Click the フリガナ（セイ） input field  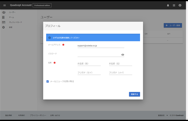(89, 73)
